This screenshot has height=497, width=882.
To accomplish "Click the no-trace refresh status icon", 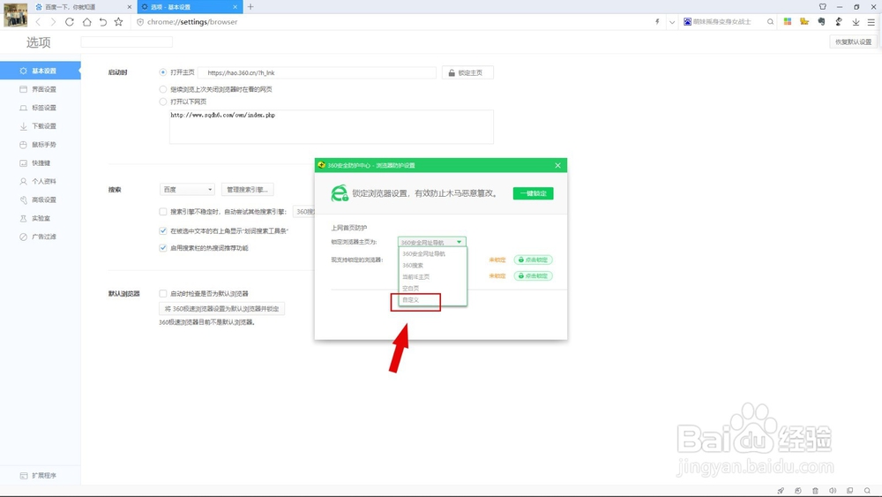I will point(797,491).
